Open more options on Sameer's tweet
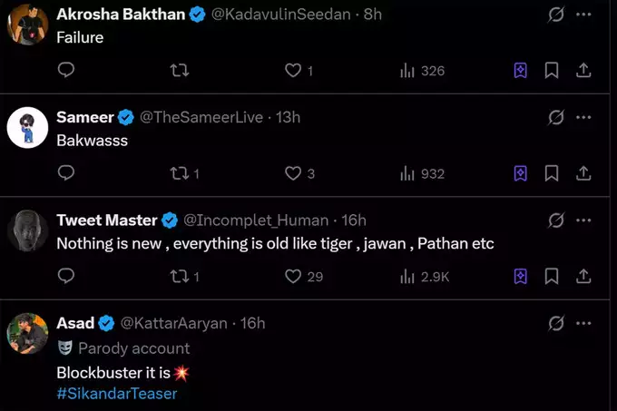 coord(583,117)
